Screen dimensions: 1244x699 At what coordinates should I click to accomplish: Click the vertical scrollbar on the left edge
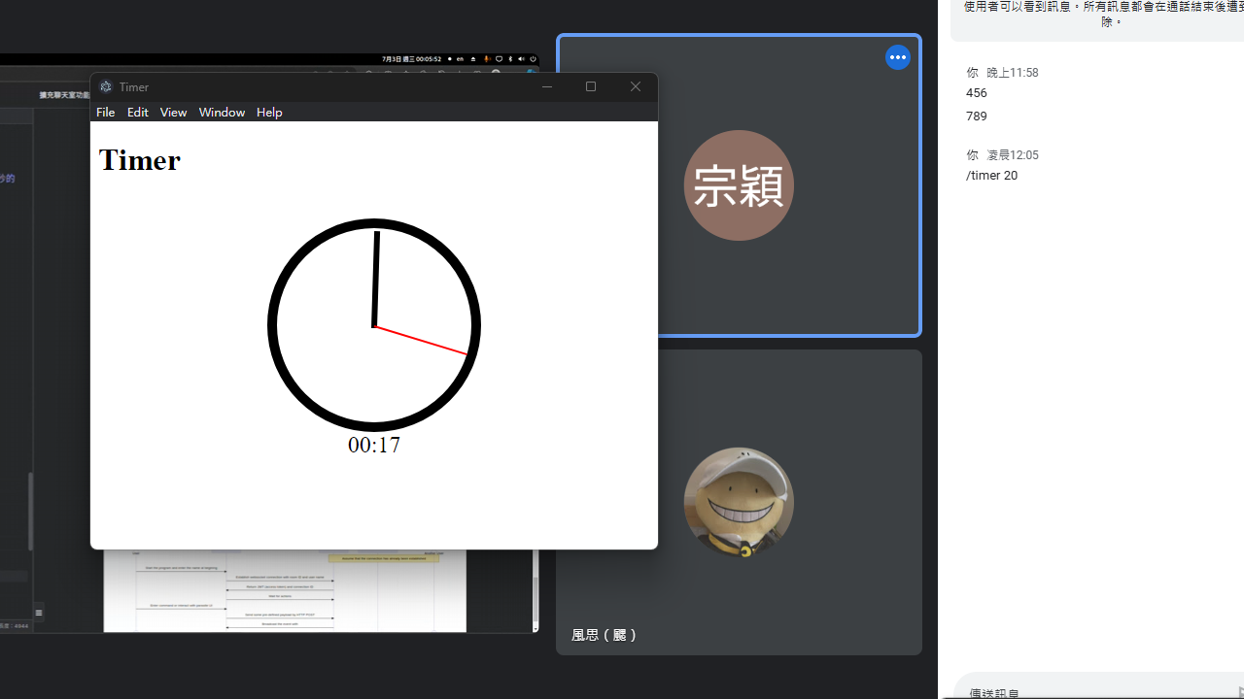(x=30, y=512)
